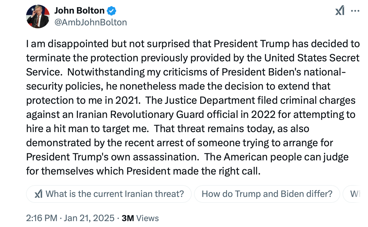This screenshot has height=227, width=368.
Task: Open the @AmbJohnBolton handle link
Action: 91,22
